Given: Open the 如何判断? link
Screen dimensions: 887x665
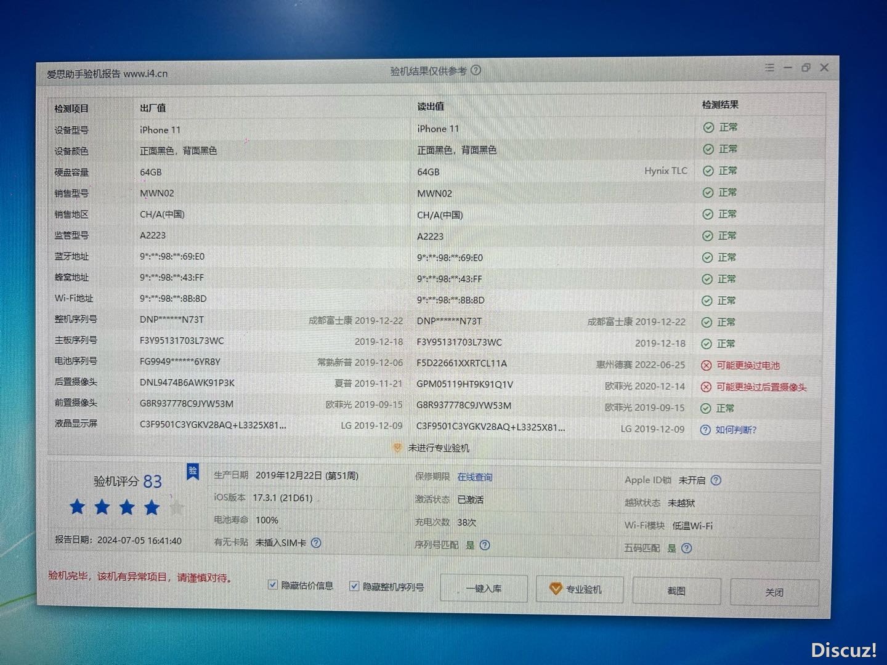Looking at the screenshot, I should click(x=735, y=430).
